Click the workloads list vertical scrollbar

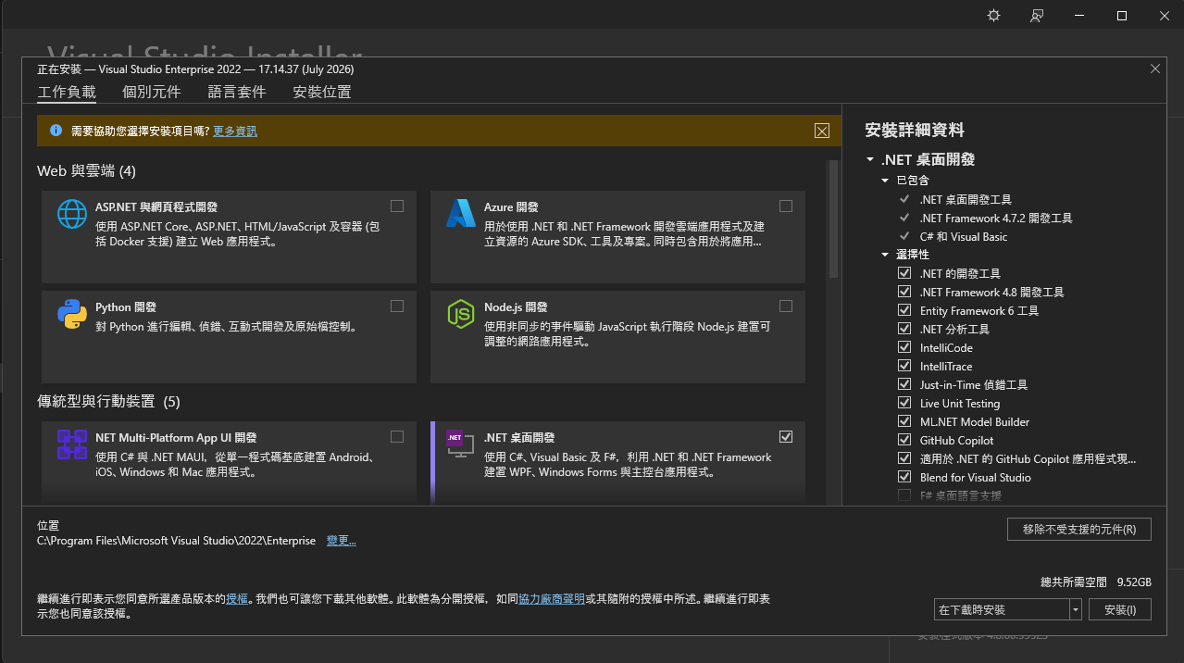tap(833, 219)
